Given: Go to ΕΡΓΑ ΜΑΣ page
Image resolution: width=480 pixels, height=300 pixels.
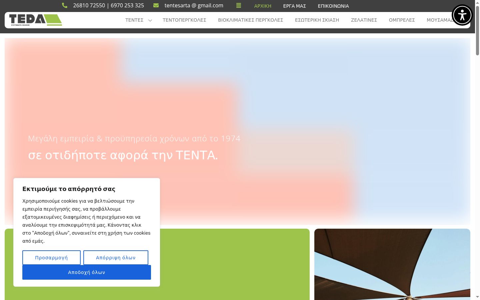Looking at the screenshot, I should [x=294, y=6].
